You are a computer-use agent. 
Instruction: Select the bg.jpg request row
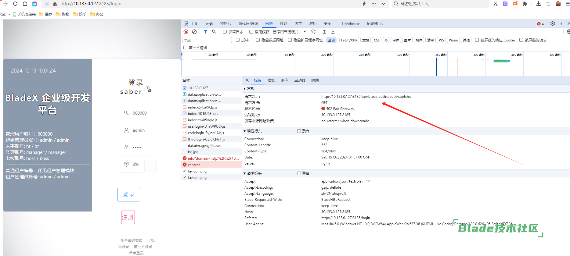coord(211,152)
